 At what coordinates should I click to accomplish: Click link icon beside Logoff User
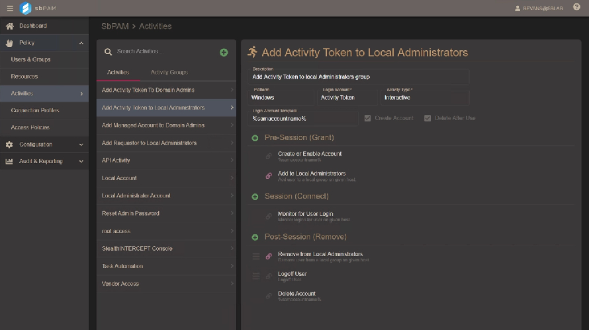tap(269, 276)
